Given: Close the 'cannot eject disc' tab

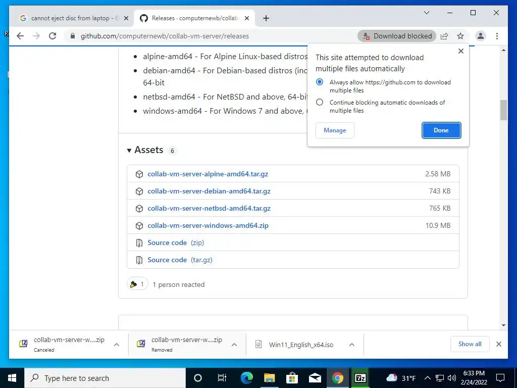Looking at the screenshot, I should (126, 19).
